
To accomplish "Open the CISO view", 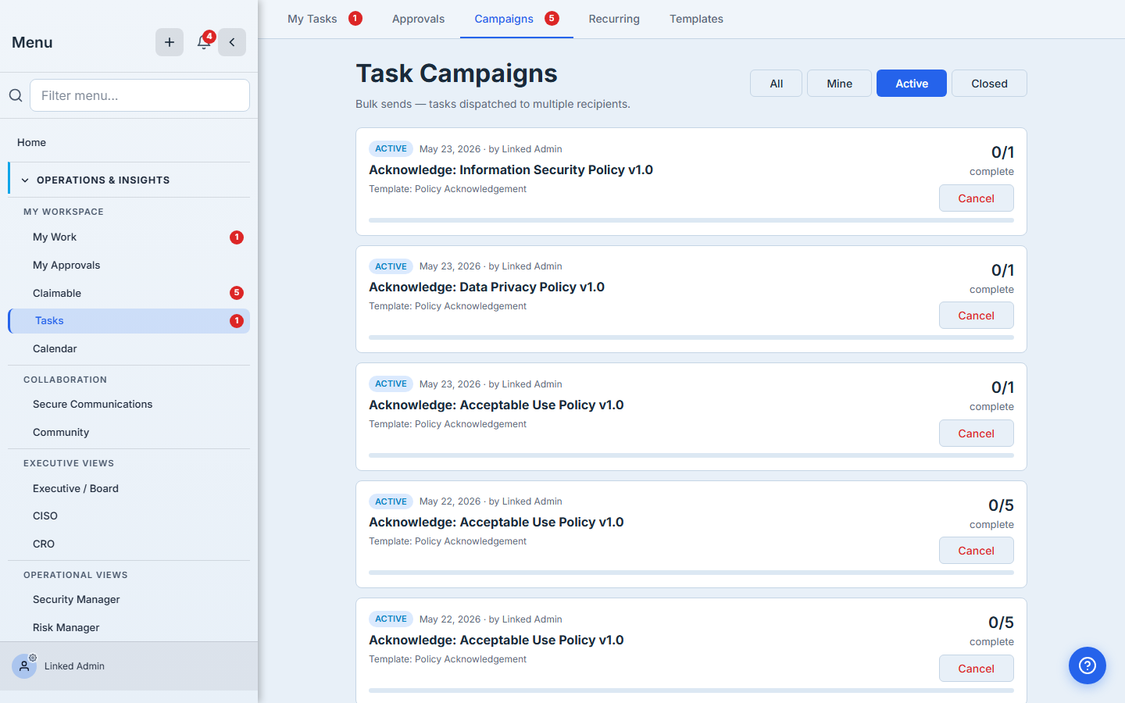I will coord(129,516).
